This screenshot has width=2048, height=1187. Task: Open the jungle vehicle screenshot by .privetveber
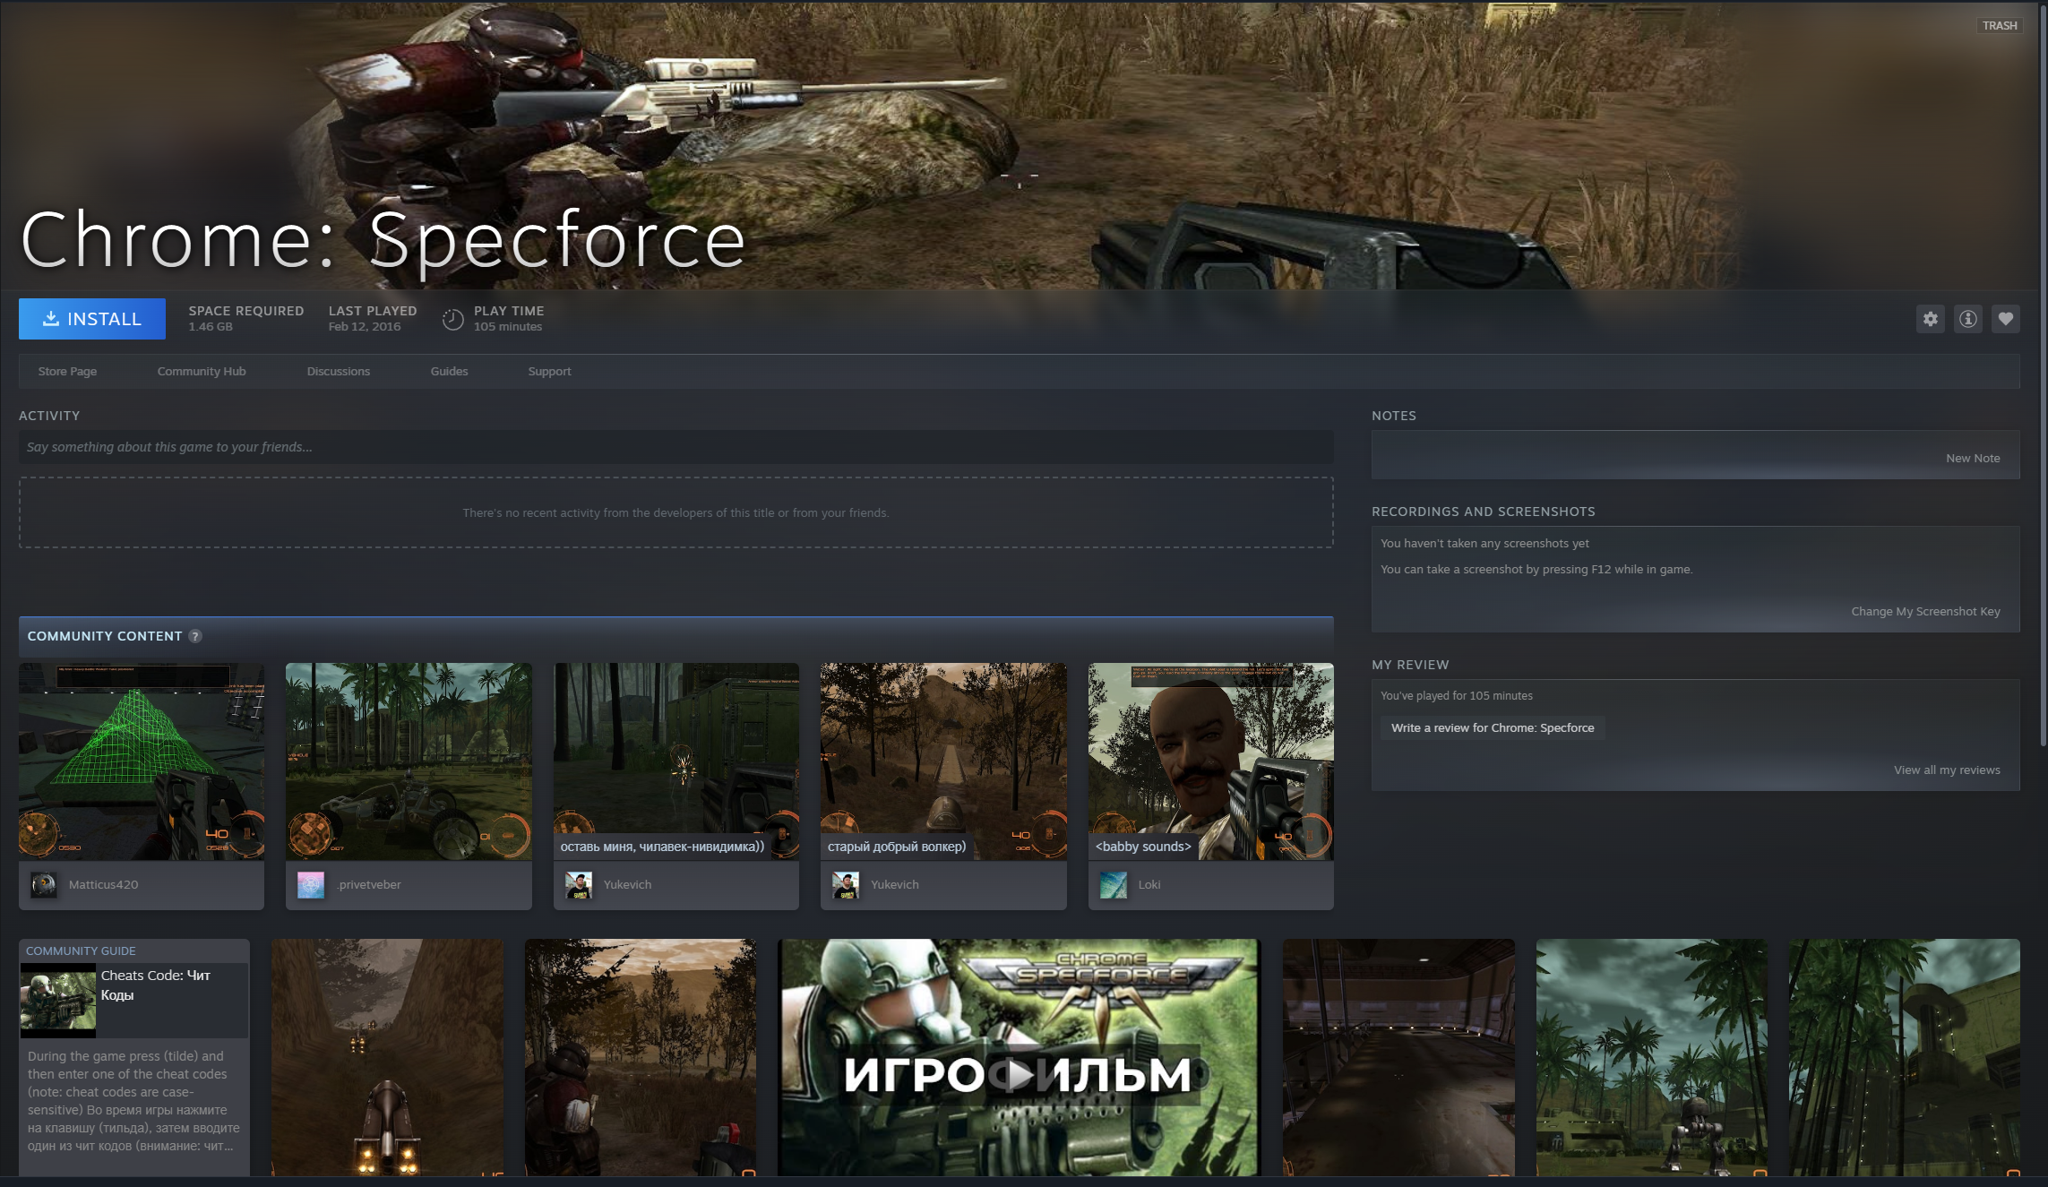pos(409,761)
